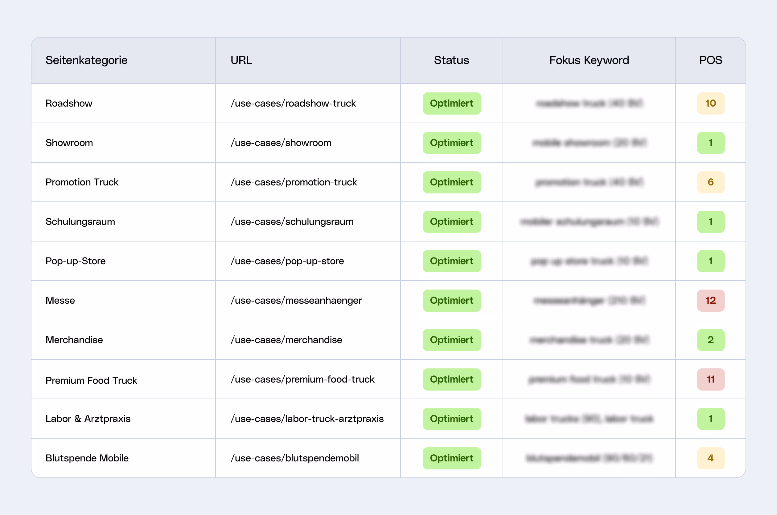Click the green POS badge showing 2
Image resolution: width=777 pixels, height=515 pixels.
pyautogui.click(x=711, y=340)
